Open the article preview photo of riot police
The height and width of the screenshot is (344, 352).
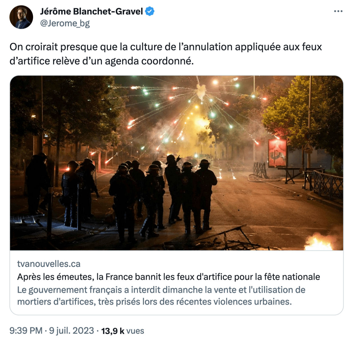(x=176, y=163)
